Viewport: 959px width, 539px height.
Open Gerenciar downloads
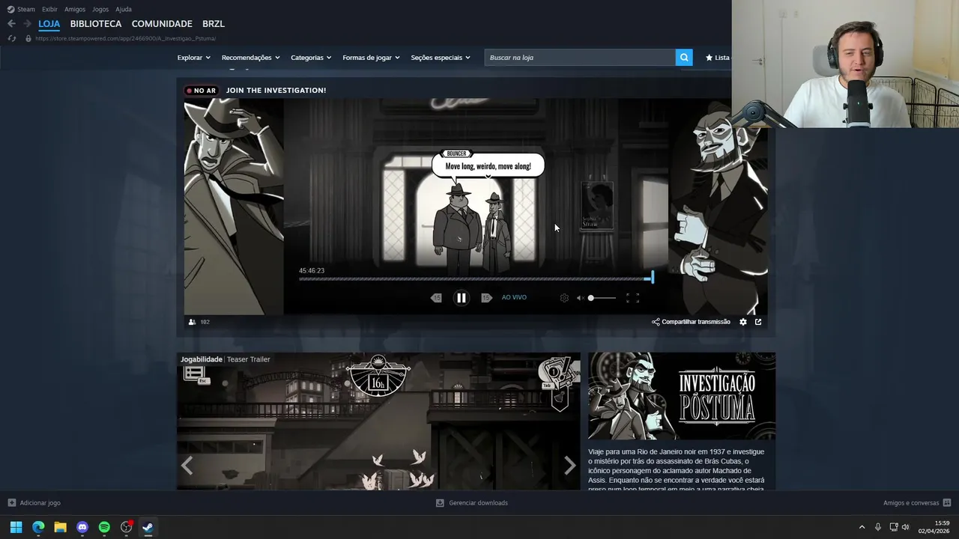coord(472,503)
